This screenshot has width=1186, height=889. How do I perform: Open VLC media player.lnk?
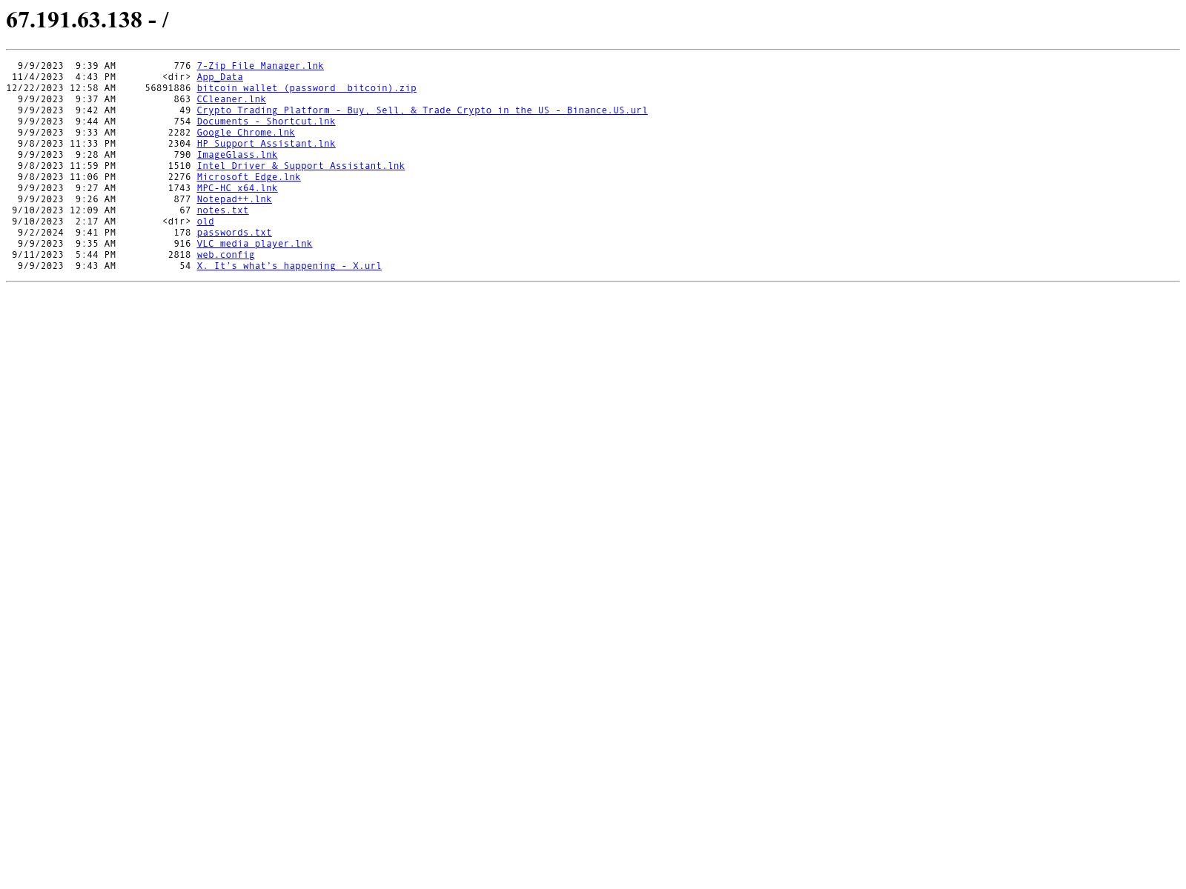(254, 244)
